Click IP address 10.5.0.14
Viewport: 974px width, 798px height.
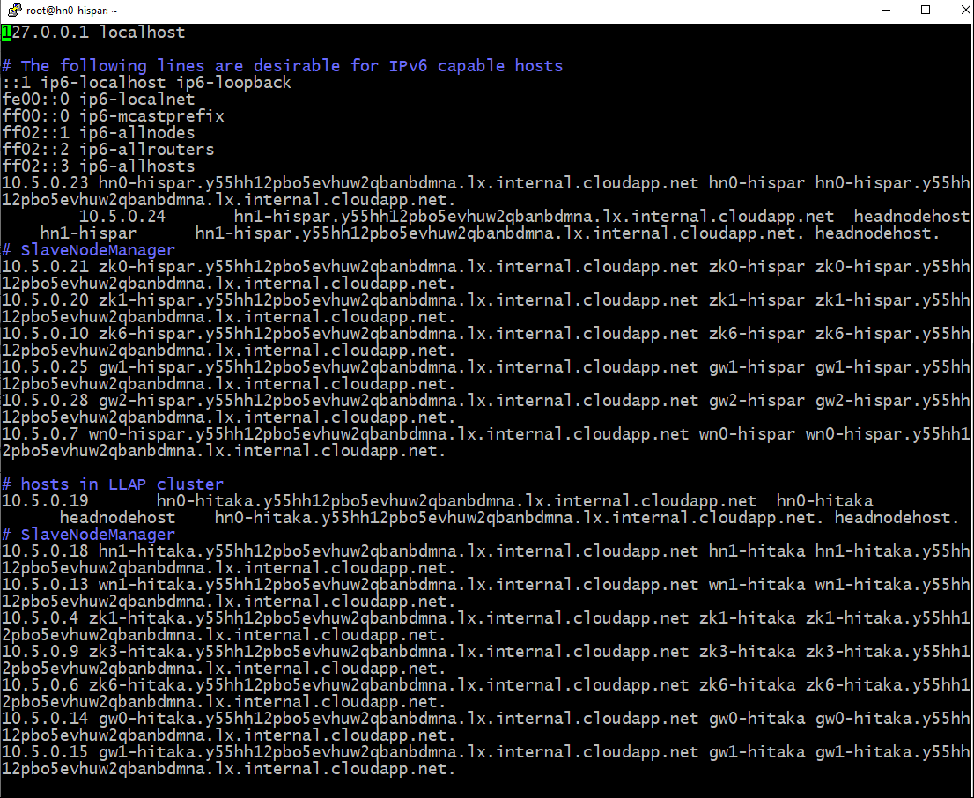click(x=45, y=720)
